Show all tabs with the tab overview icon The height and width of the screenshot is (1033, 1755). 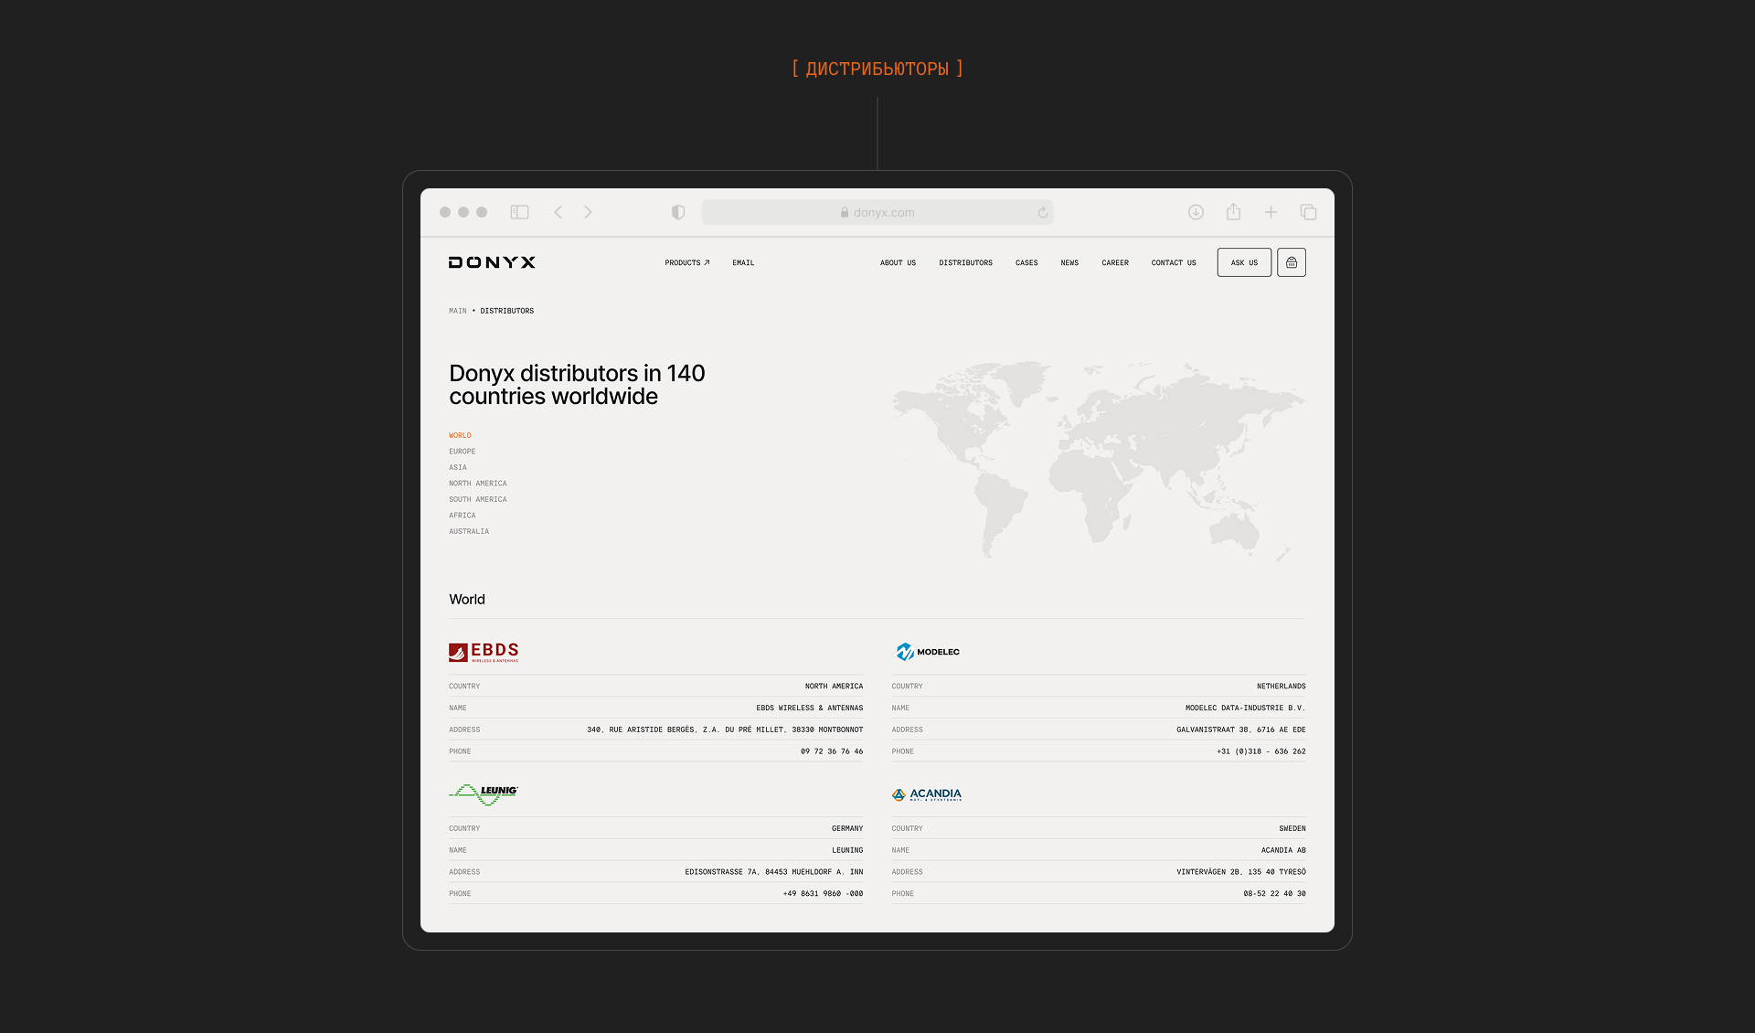pyautogui.click(x=1308, y=211)
